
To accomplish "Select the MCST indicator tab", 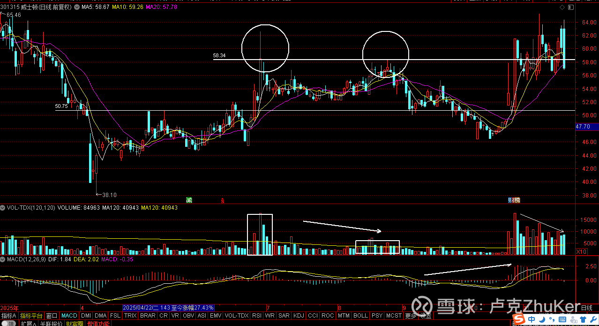I will click(394, 316).
